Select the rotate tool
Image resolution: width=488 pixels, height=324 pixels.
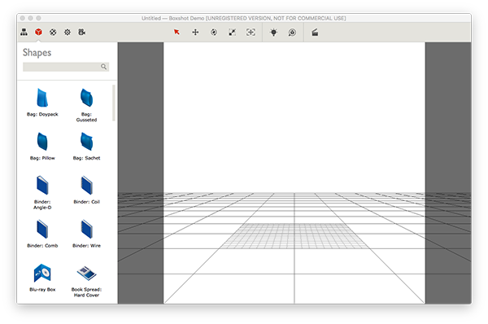coord(214,32)
